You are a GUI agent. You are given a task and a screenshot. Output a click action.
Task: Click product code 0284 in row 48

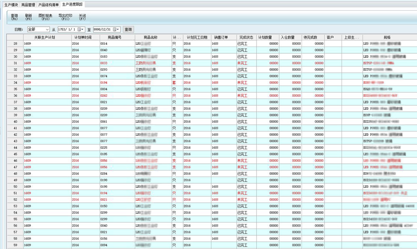click(104, 173)
